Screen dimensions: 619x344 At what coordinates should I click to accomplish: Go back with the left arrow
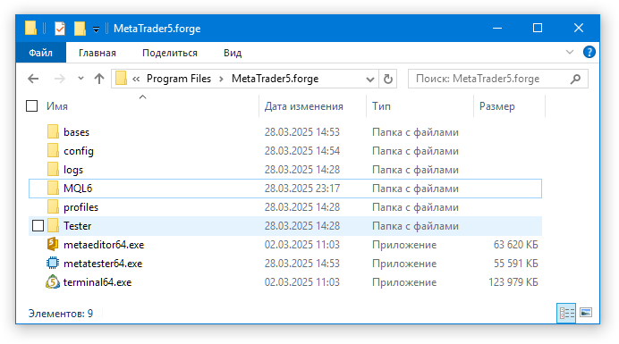tap(34, 79)
